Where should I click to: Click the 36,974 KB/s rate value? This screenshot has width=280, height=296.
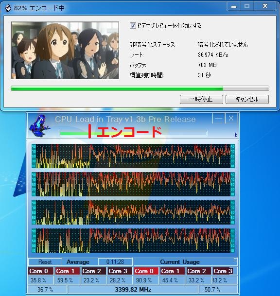tap(213, 55)
